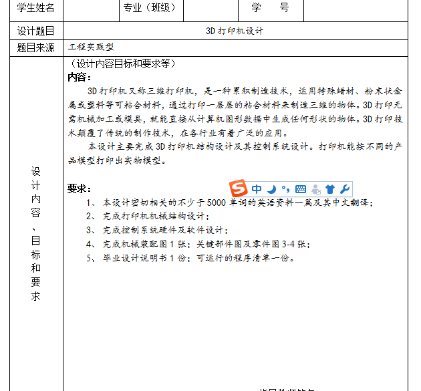Click the 工程实践型 source text

coord(91,47)
